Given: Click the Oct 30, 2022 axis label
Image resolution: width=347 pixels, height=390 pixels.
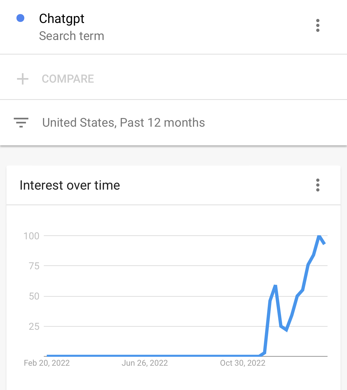Looking at the screenshot, I should click(243, 363).
